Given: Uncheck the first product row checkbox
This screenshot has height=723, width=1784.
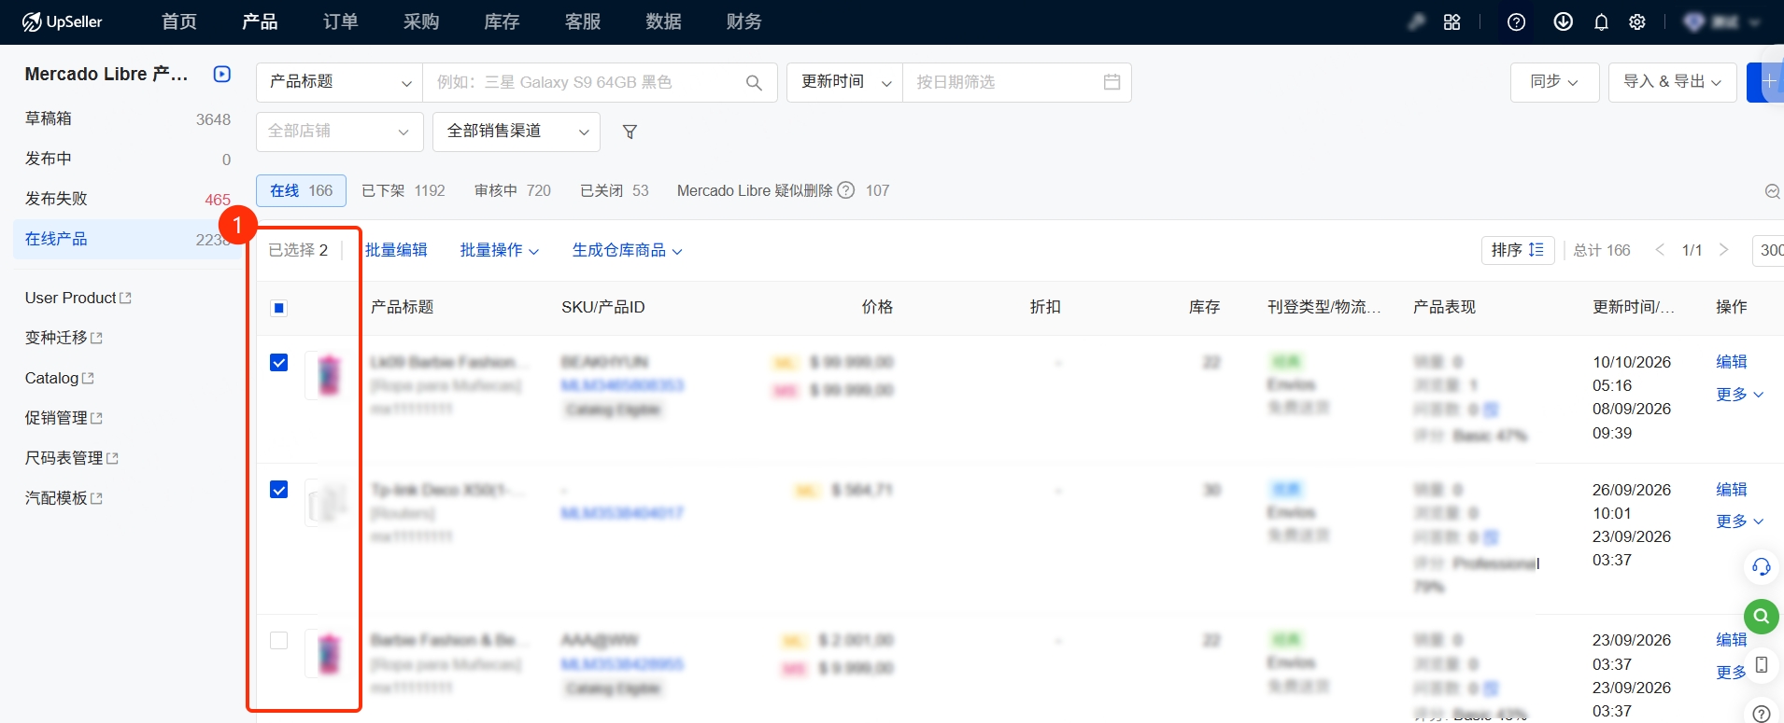Looking at the screenshot, I should [x=278, y=363].
